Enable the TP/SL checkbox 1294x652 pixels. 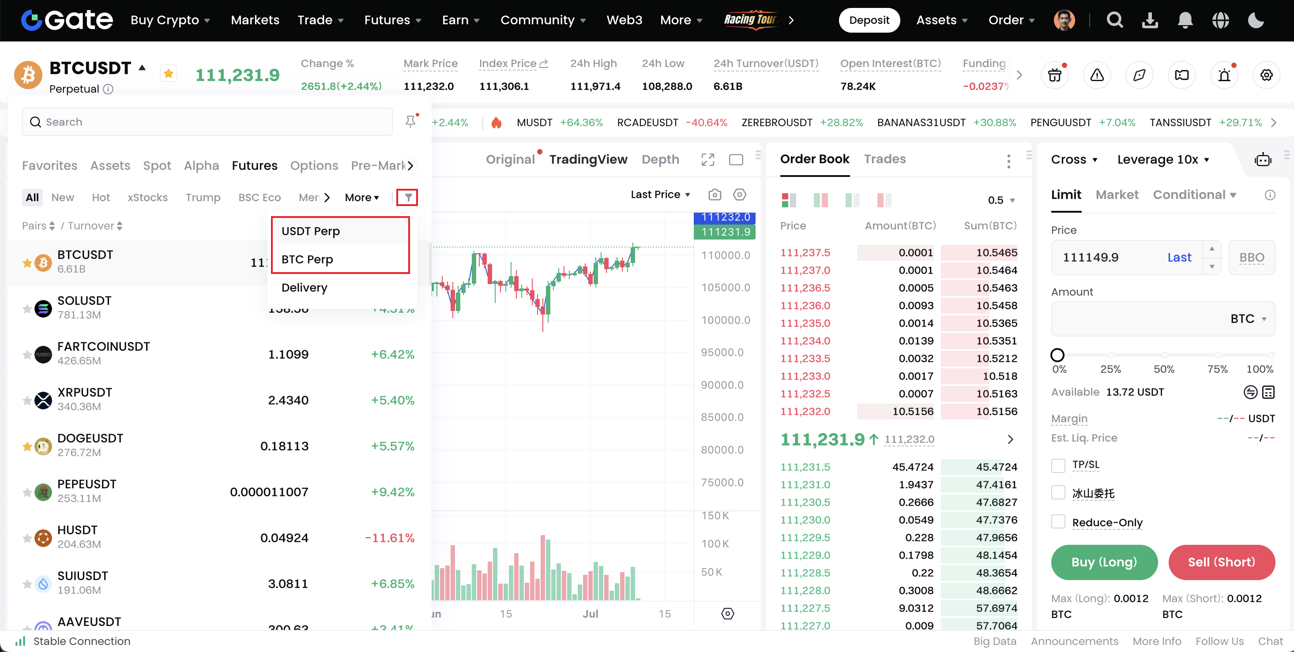pos(1058,465)
